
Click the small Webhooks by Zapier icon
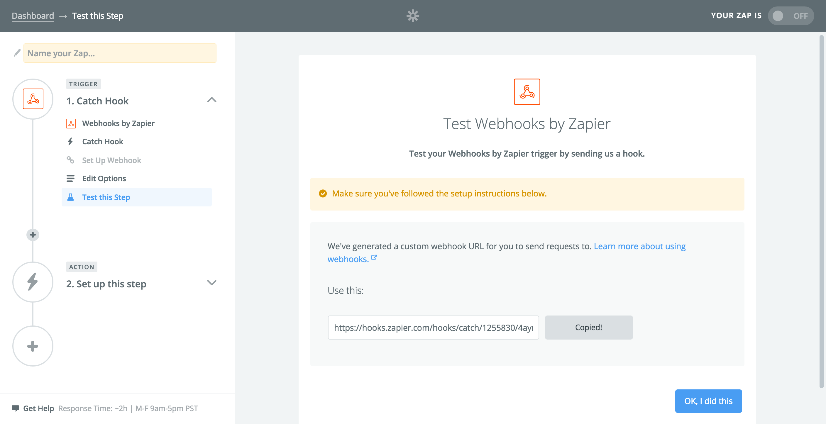71,123
